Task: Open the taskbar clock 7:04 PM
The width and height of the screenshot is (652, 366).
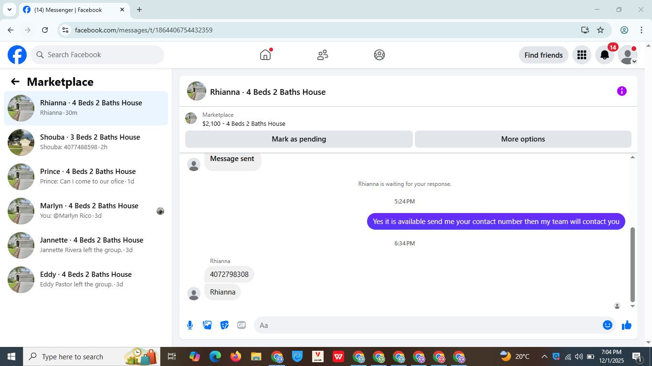Action: [611, 356]
